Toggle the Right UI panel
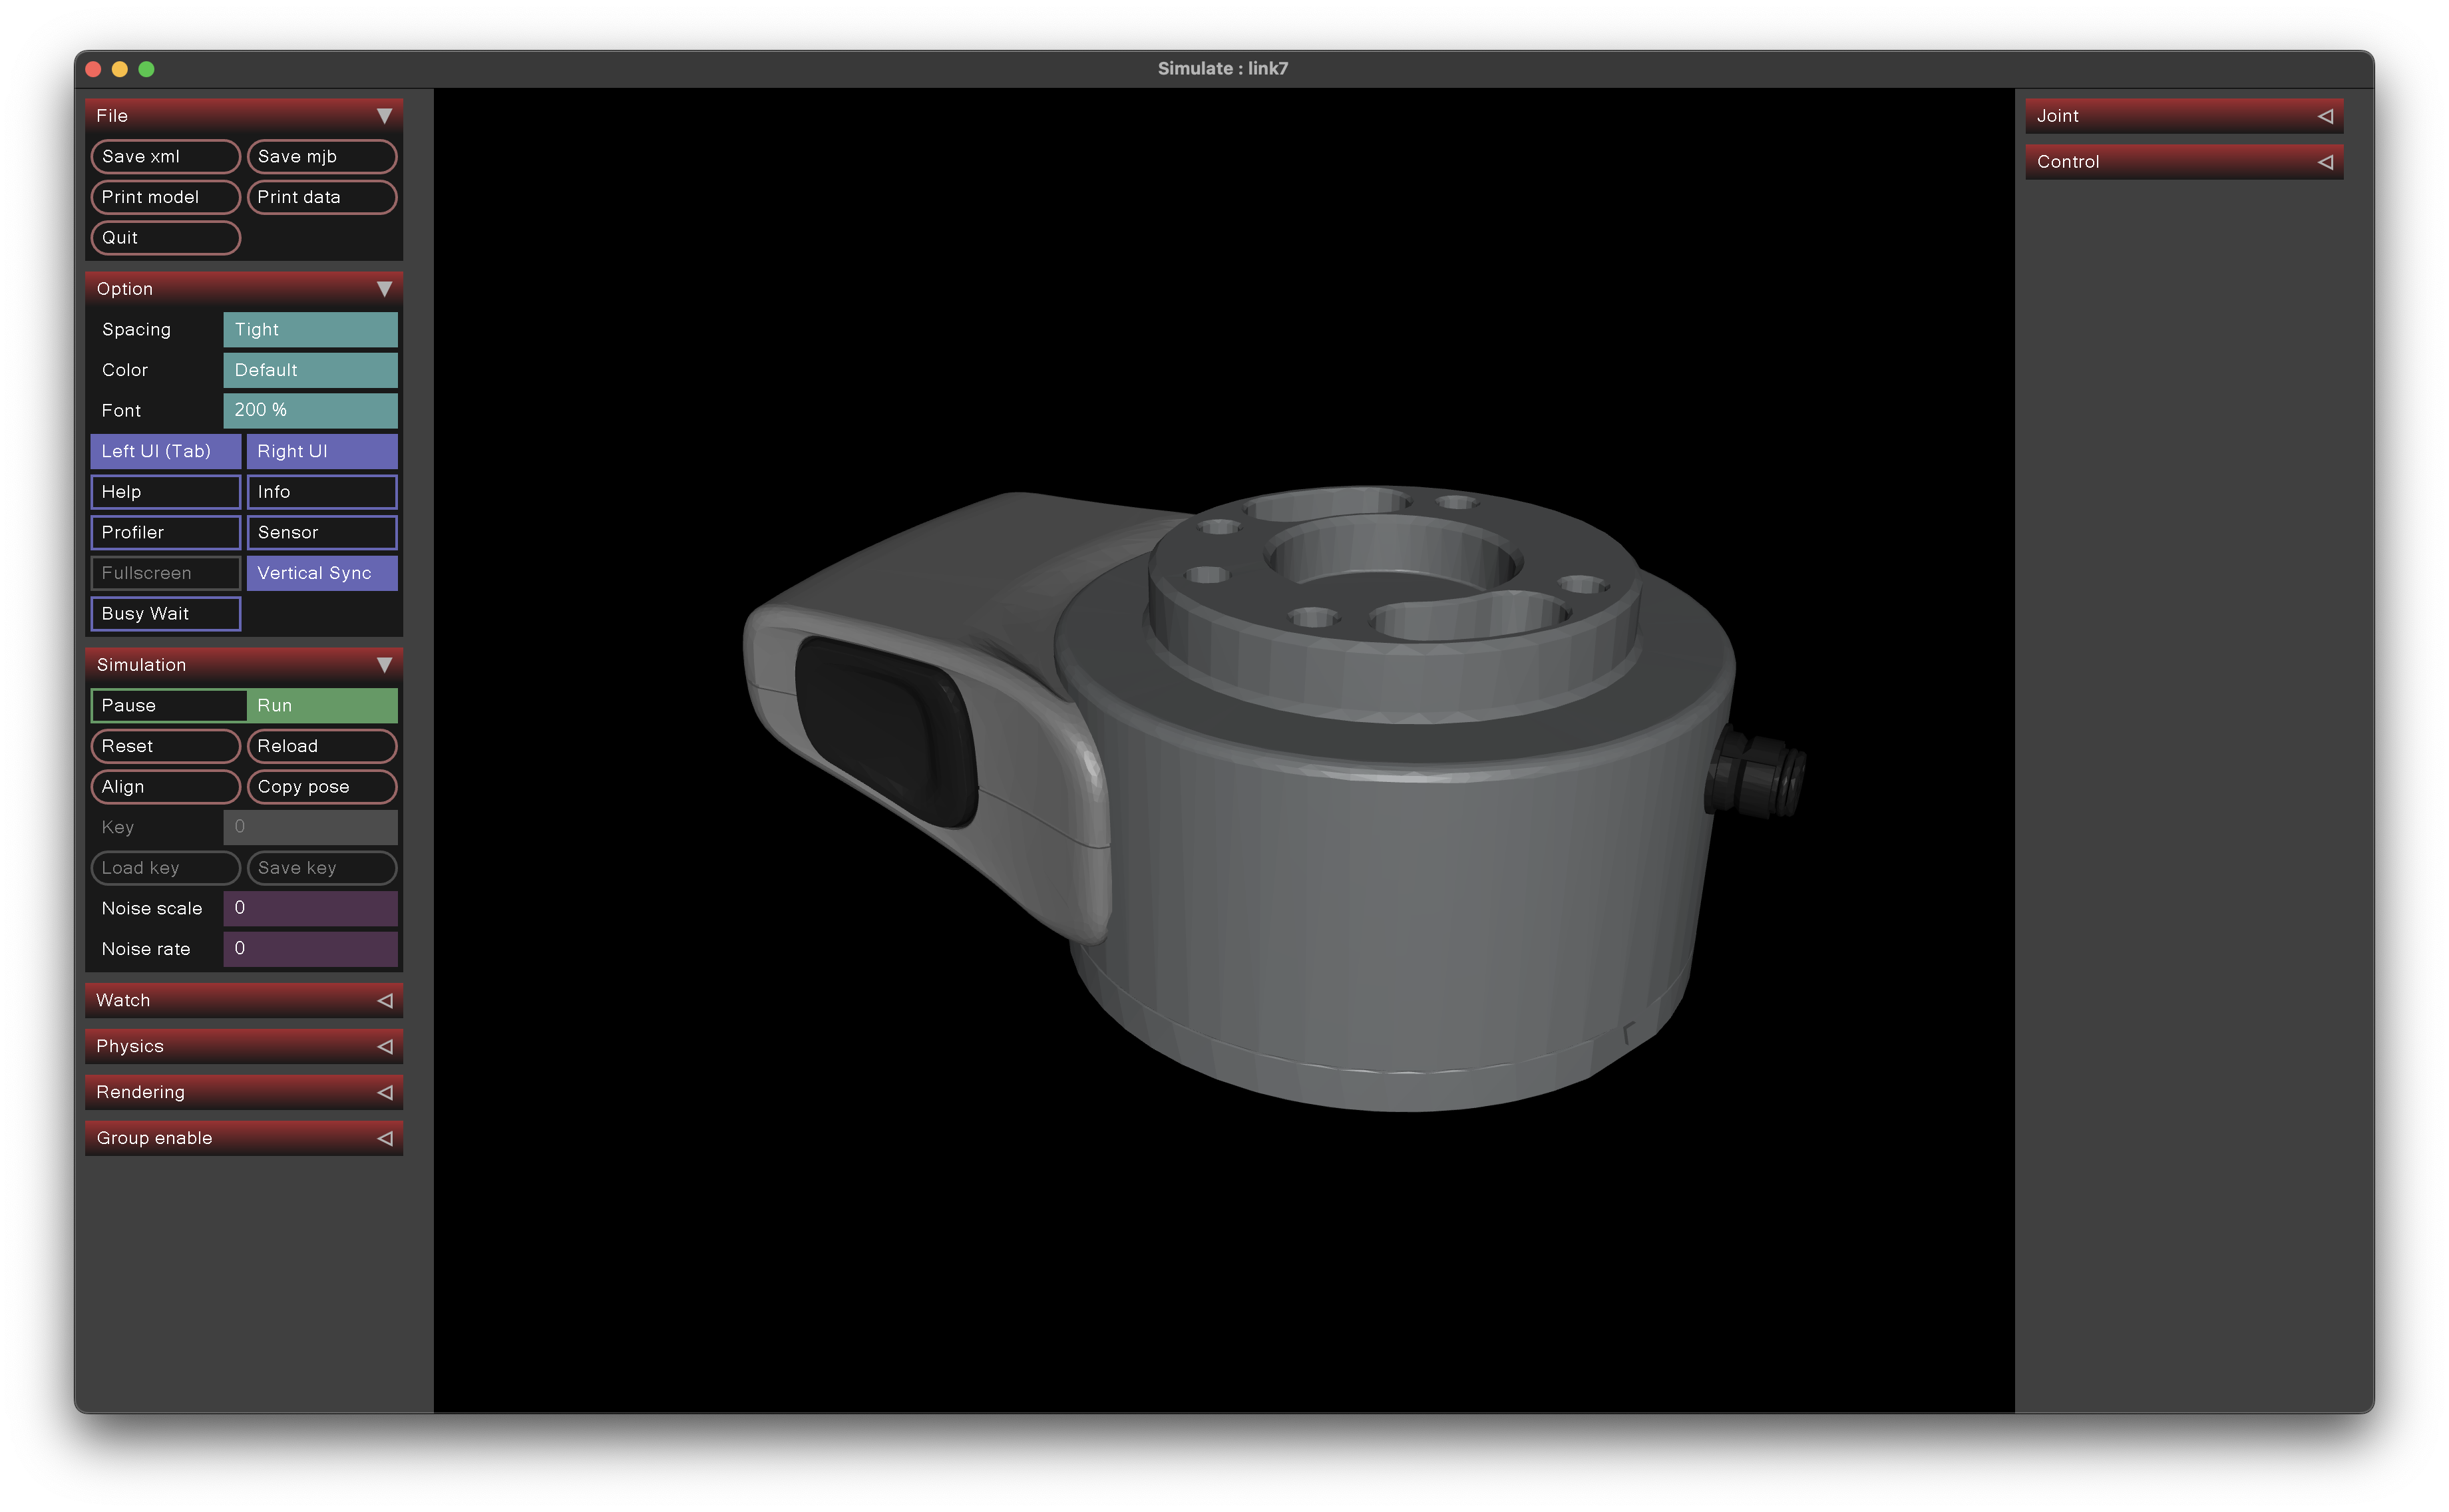2449x1512 pixels. point(321,451)
